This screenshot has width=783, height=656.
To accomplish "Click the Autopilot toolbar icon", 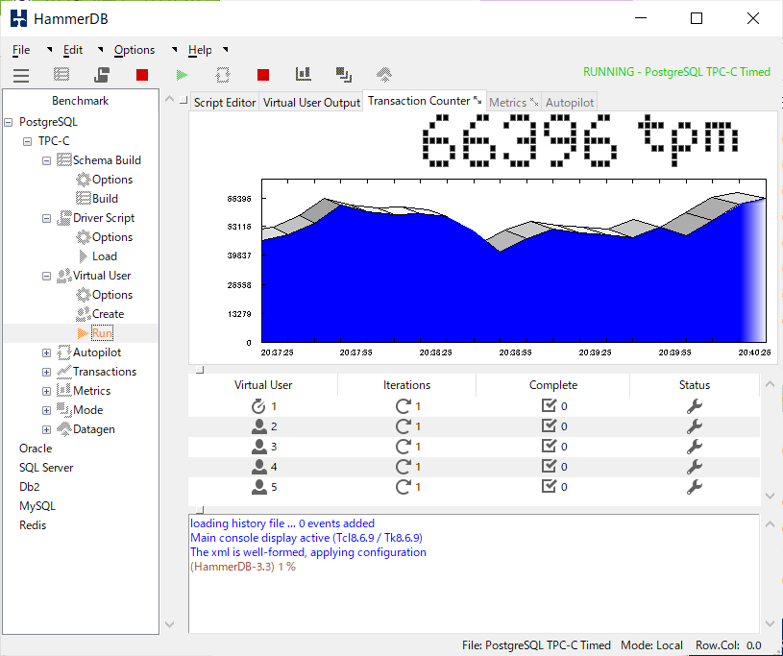I will click(223, 75).
